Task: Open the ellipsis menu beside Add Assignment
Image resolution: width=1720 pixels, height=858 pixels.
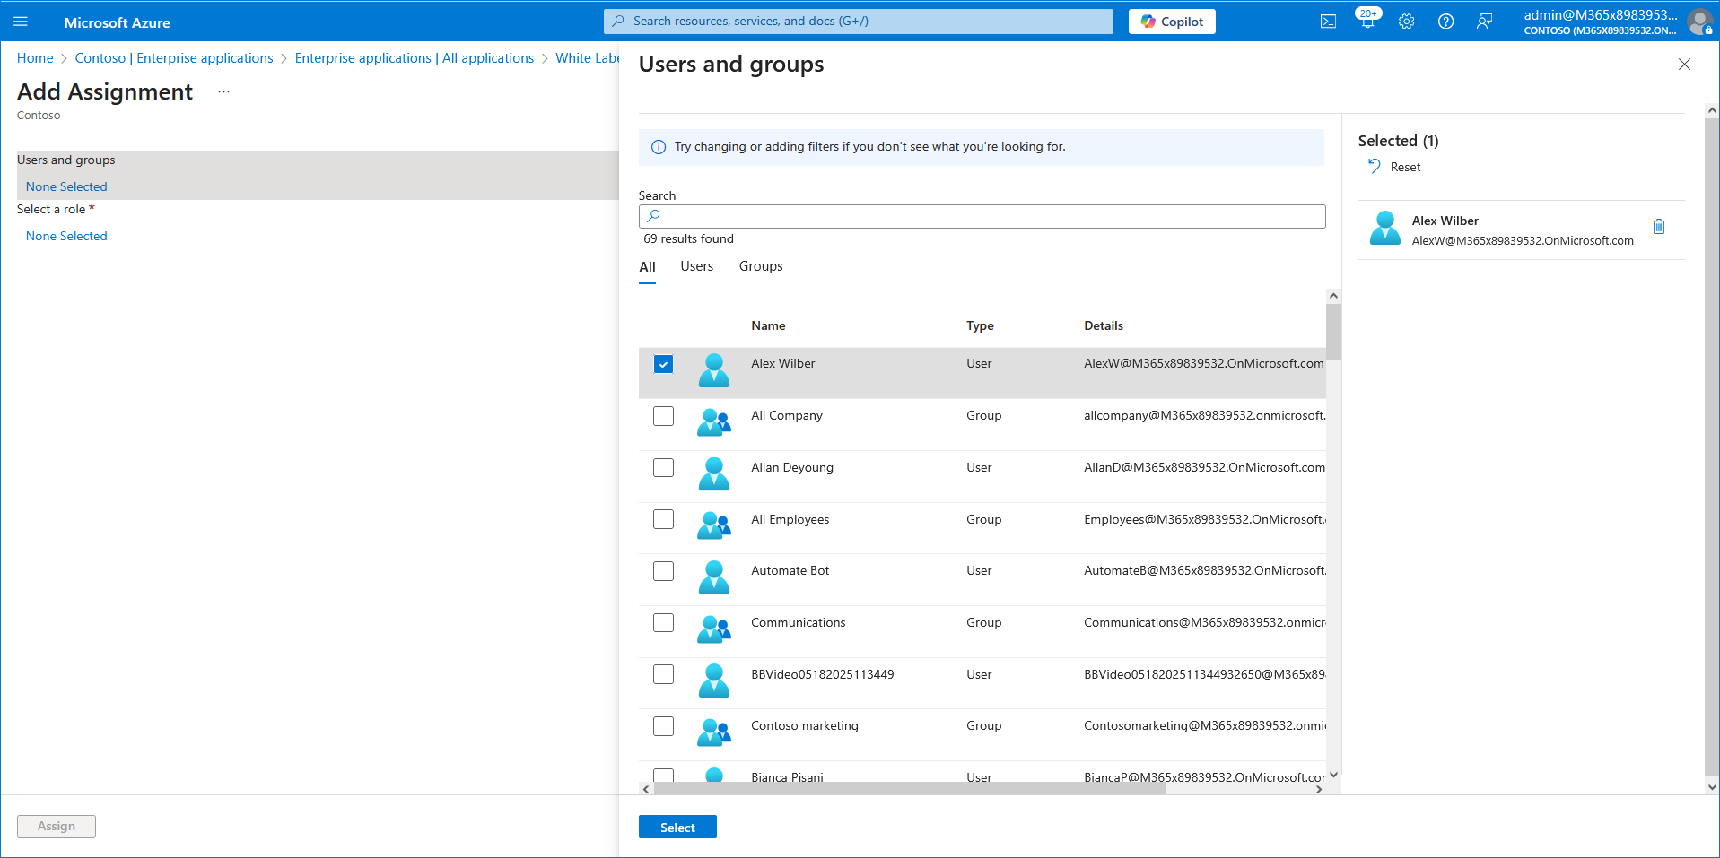Action: coord(223,92)
